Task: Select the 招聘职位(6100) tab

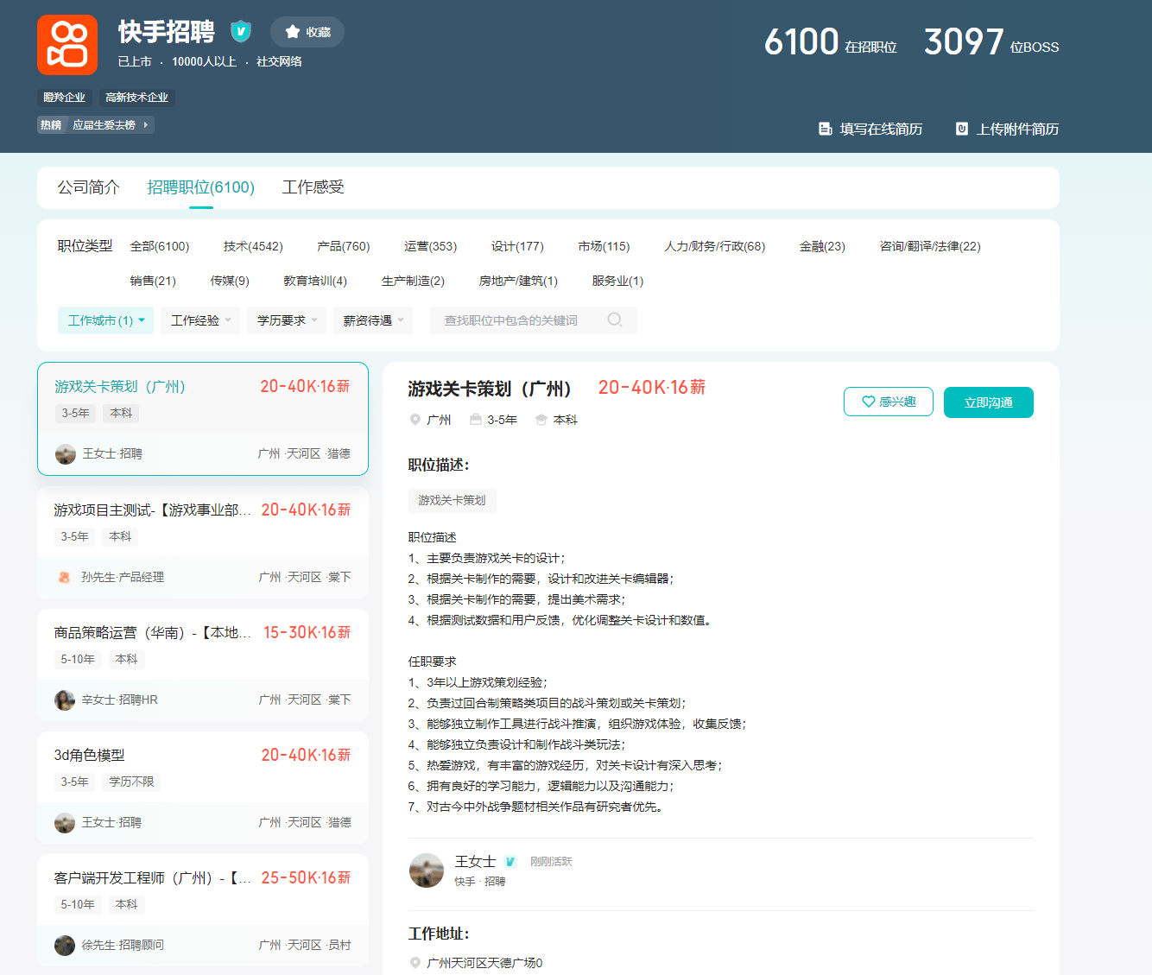Action: [x=201, y=187]
